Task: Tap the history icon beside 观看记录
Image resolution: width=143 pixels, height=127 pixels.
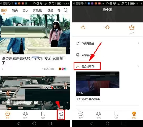Action: [78, 55]
